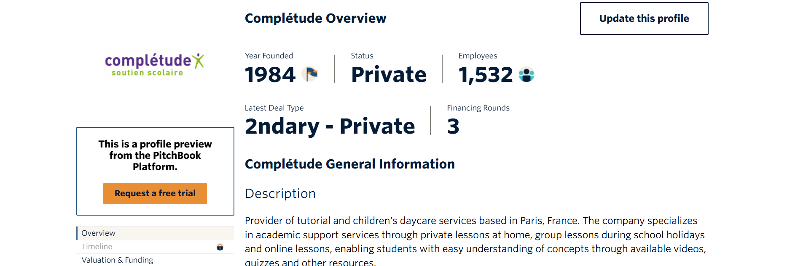Click the Complétude Overview heading

coord(315,18)
